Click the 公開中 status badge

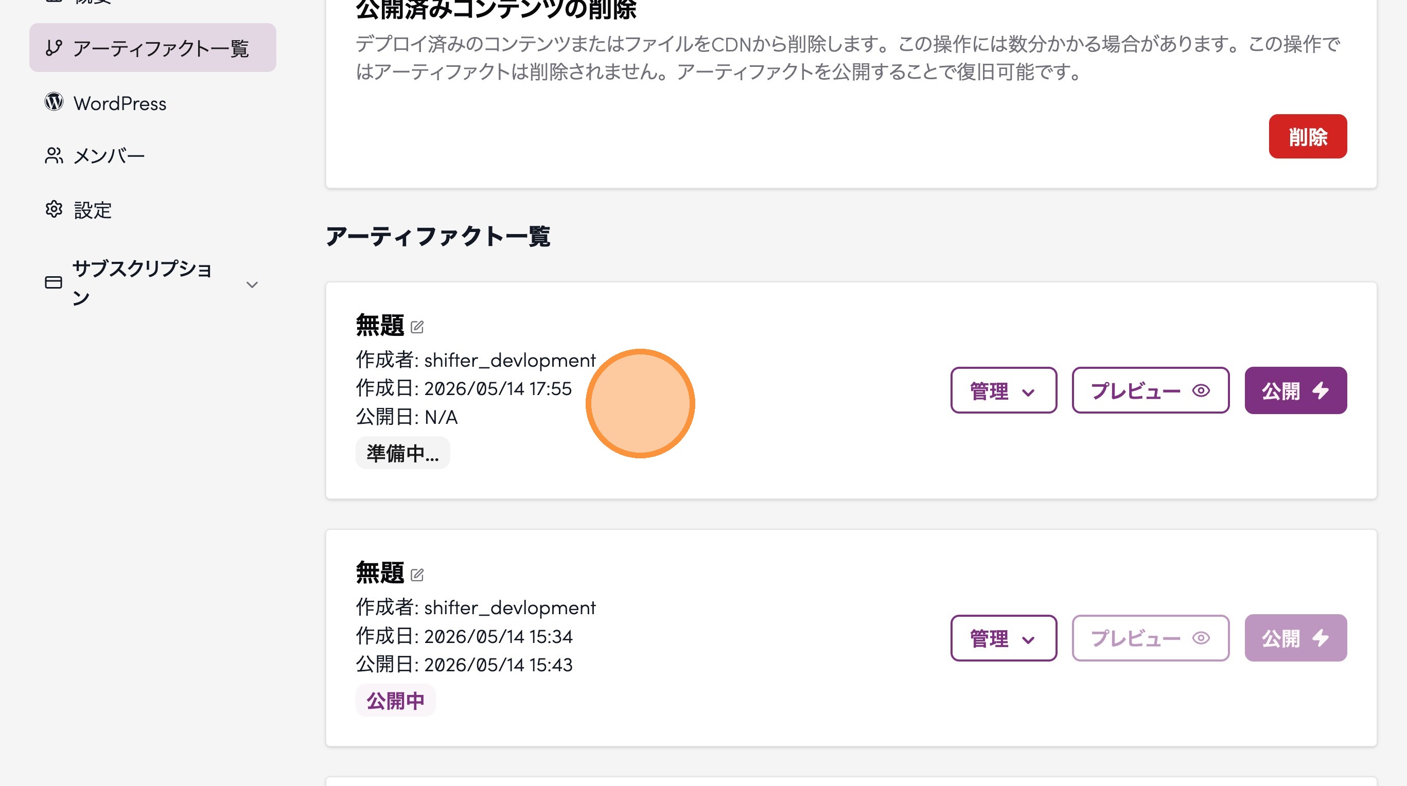395,700
